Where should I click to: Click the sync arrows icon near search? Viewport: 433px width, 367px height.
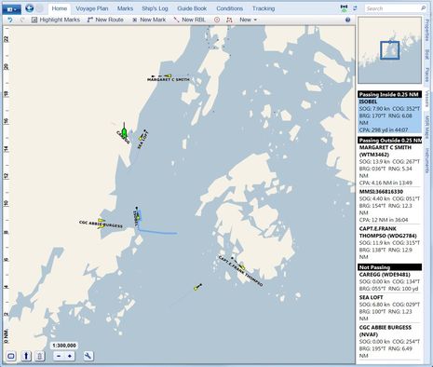pyautogui.click(x=355, y=8)
